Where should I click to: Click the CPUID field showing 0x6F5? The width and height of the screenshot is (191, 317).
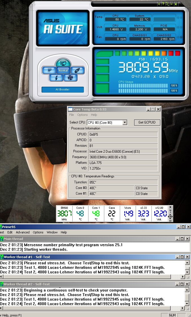123,135
